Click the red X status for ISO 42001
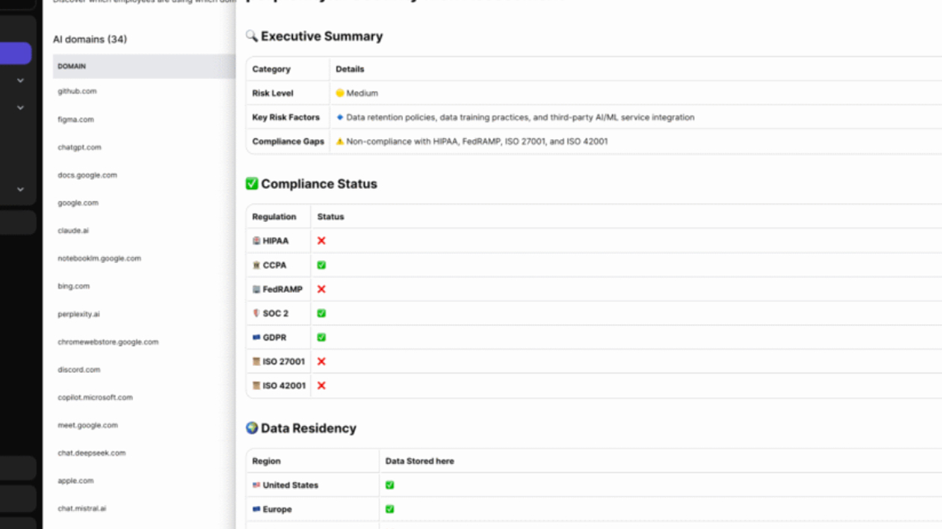This screenshot has width=942, height=529. (x=321, y=386)
